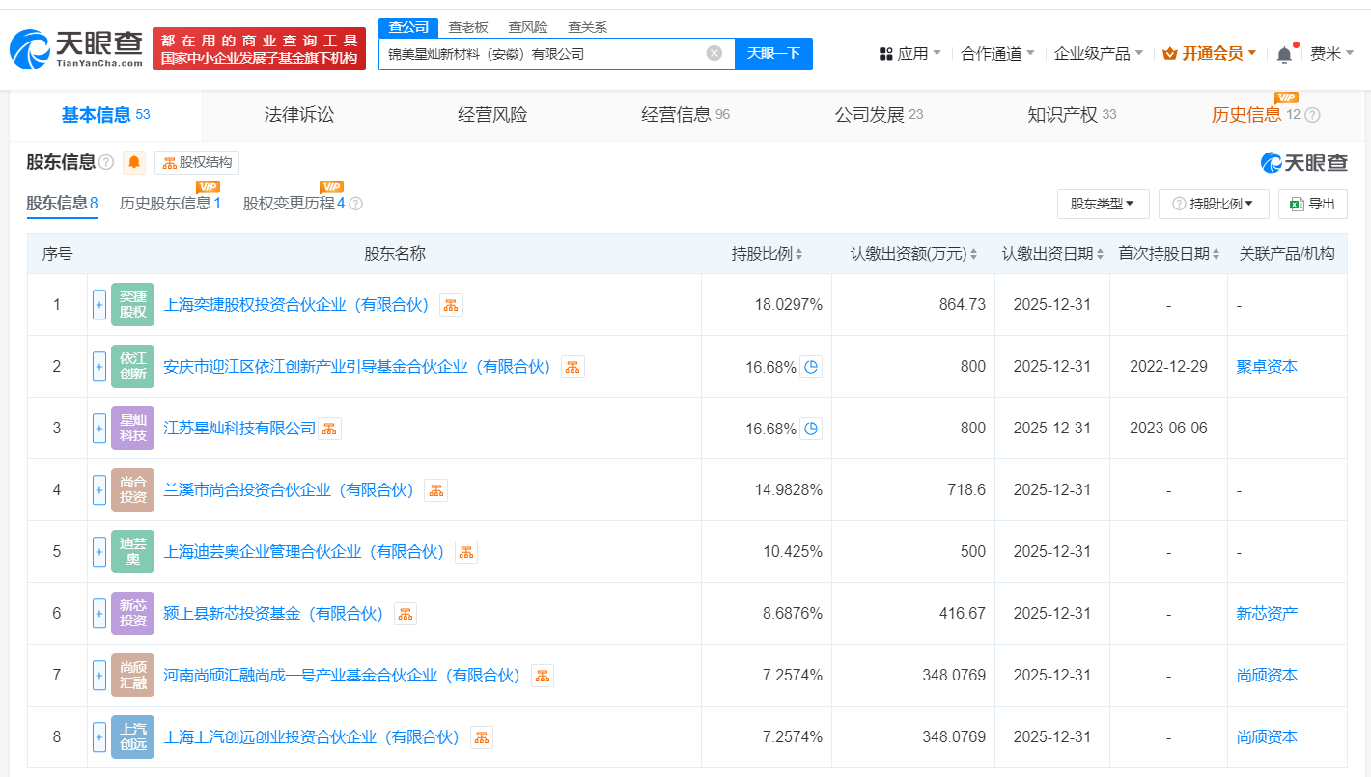Click the 导出 export button
The width and height of the screenshot is (1371, 777).
click(x=1312, y=204)
